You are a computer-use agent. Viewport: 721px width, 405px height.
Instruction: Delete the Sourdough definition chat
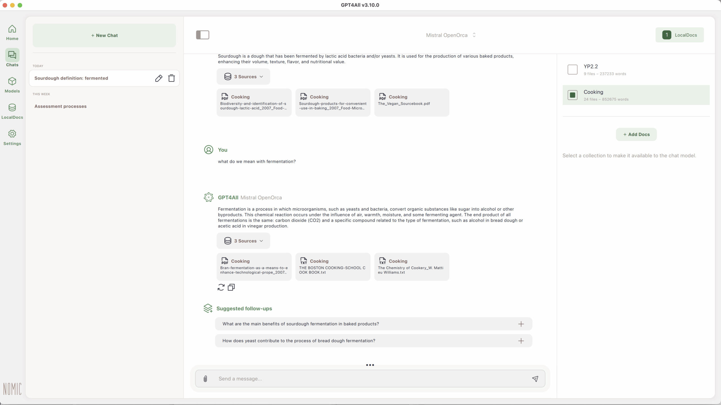172,78
